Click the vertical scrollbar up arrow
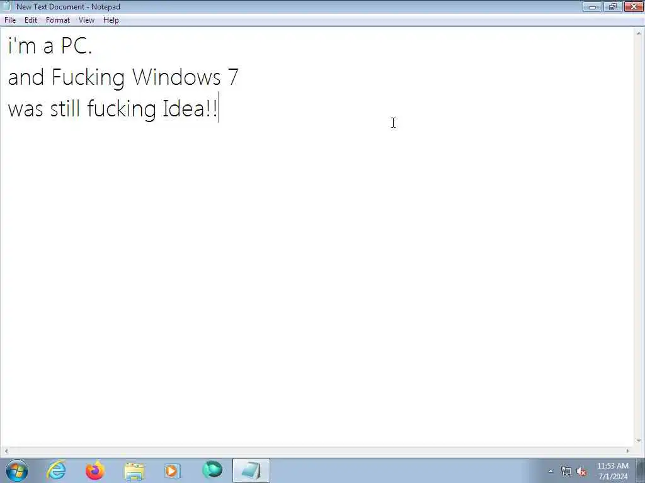This screenshot has height=483, width=645. click(x=639, y=33)
